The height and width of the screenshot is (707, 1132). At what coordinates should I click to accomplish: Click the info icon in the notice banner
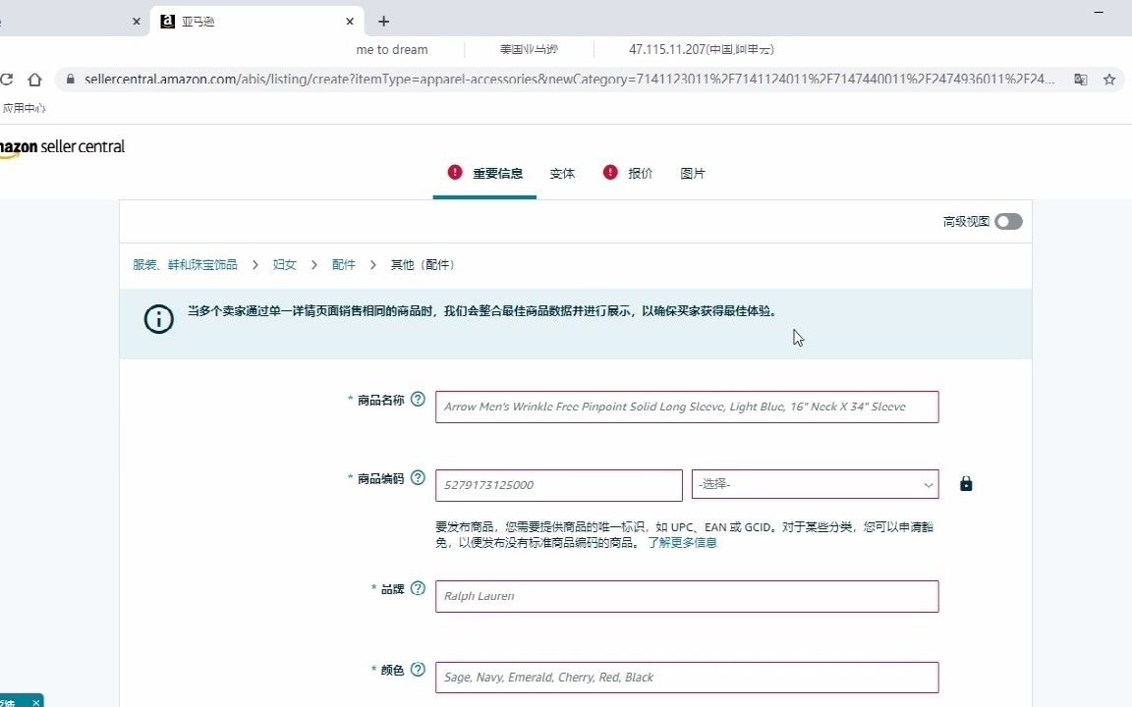tap(158, 318)
